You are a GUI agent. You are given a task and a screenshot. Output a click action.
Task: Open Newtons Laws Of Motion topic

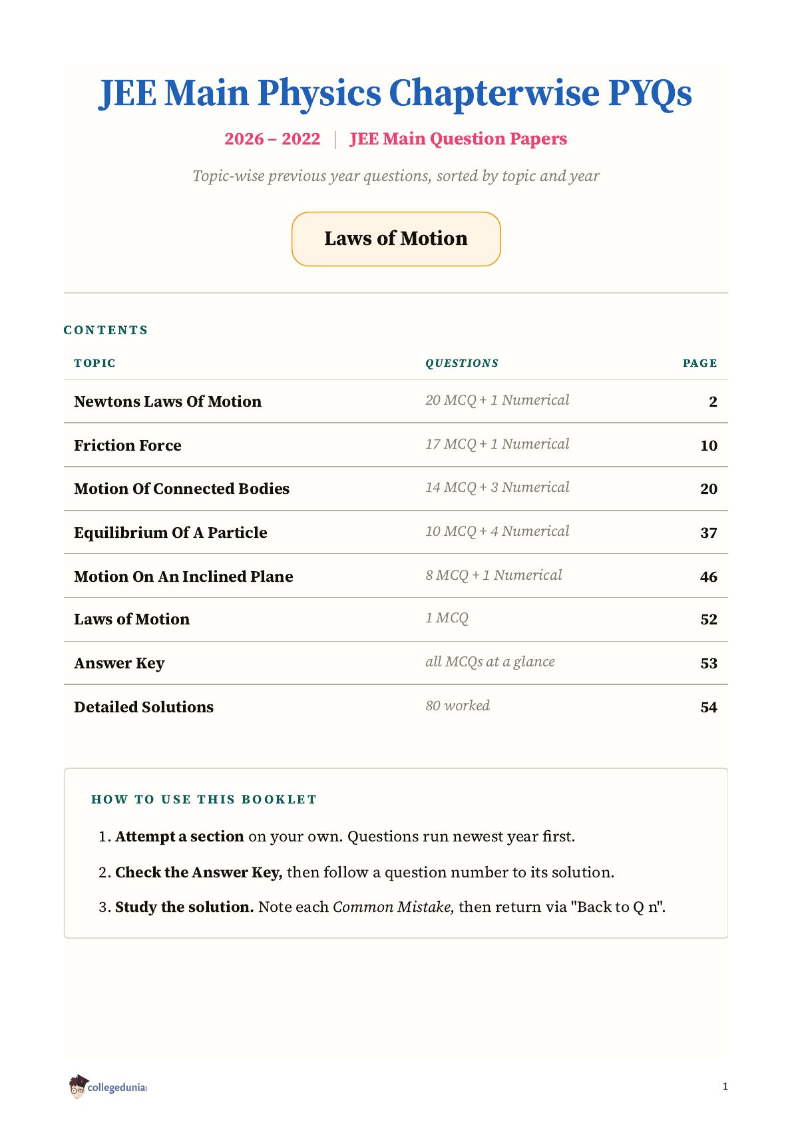point(168,401)
